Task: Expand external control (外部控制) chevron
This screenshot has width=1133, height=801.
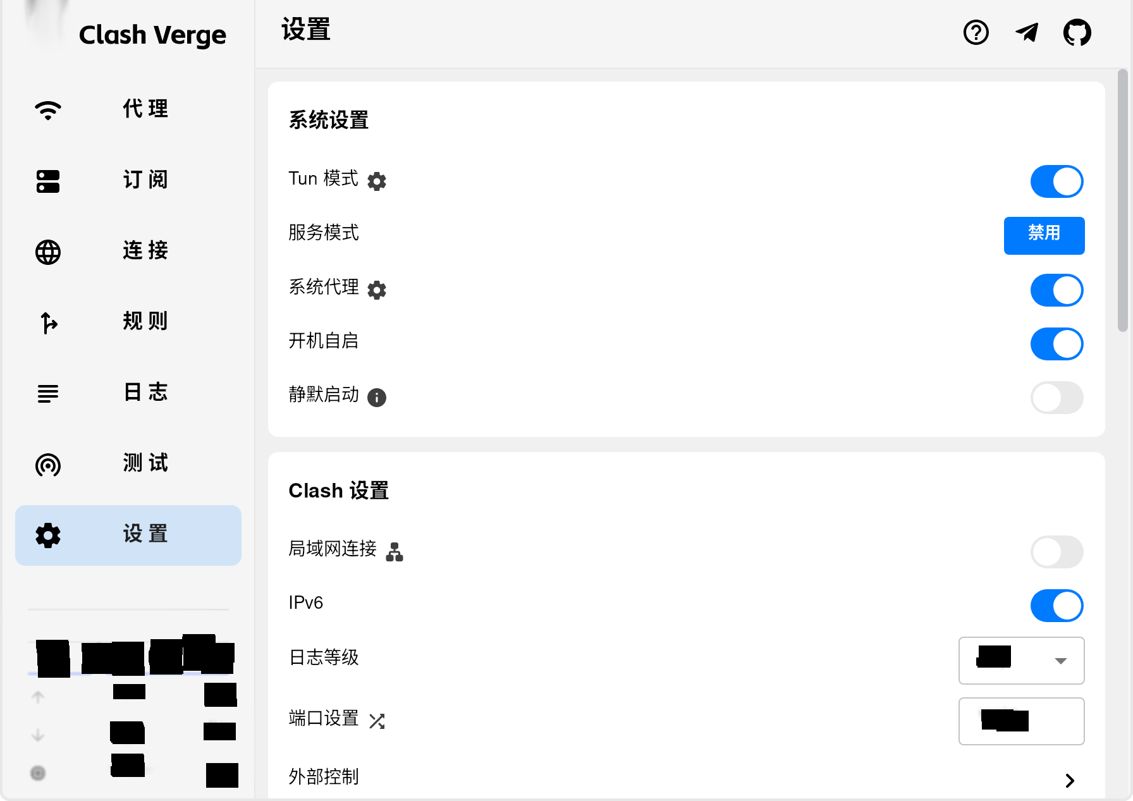Action: 1070,781
